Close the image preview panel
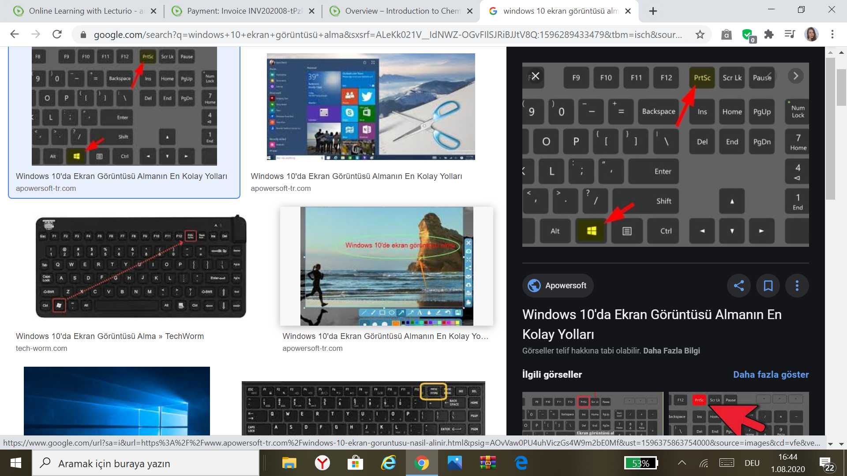The height and width of the screenshot is (476, 847). click(535, 76)
